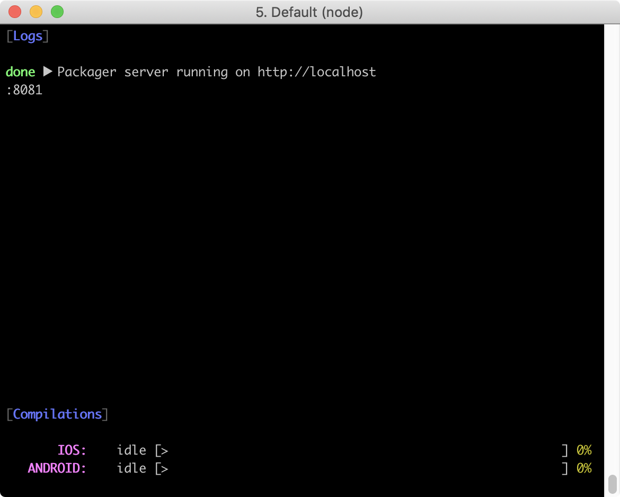The height and width of the screenshot is (497, 620).
Task: Click the green 'done' status indicator
Action: click(20, 72)
